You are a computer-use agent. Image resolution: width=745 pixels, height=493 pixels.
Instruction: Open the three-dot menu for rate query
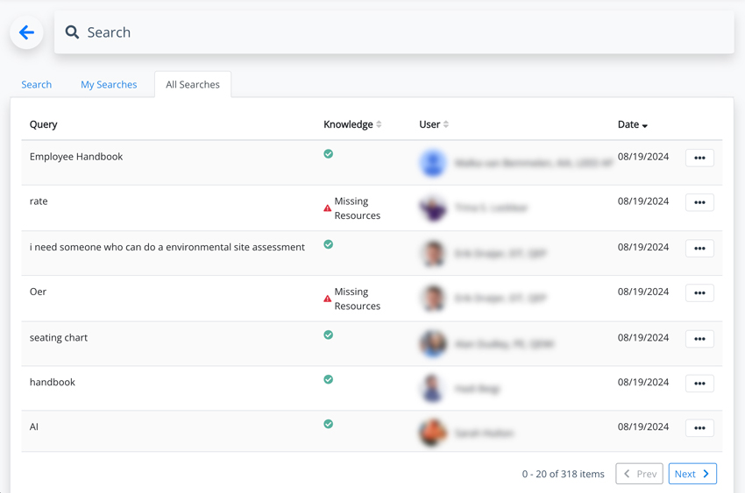699,202
